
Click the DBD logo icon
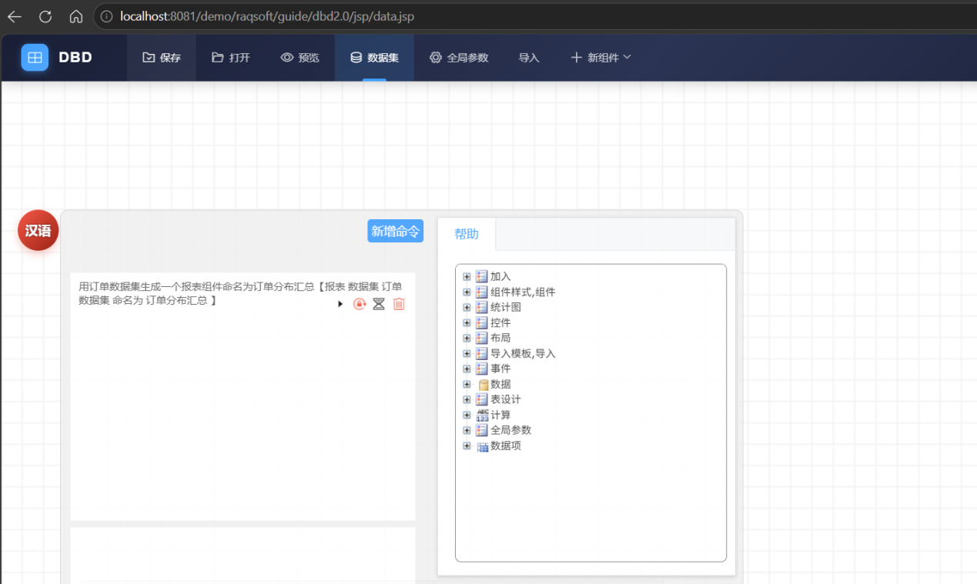35,58
